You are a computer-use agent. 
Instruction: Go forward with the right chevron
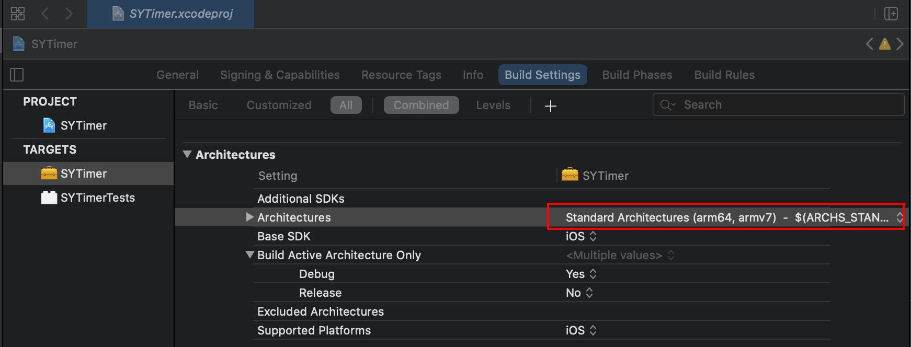click(x=69, y=14)
